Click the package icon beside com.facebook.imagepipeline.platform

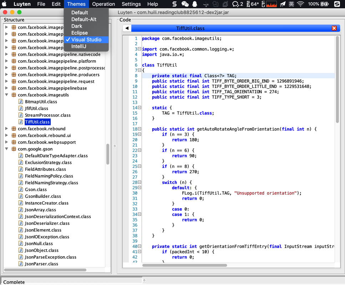point(14,61)
